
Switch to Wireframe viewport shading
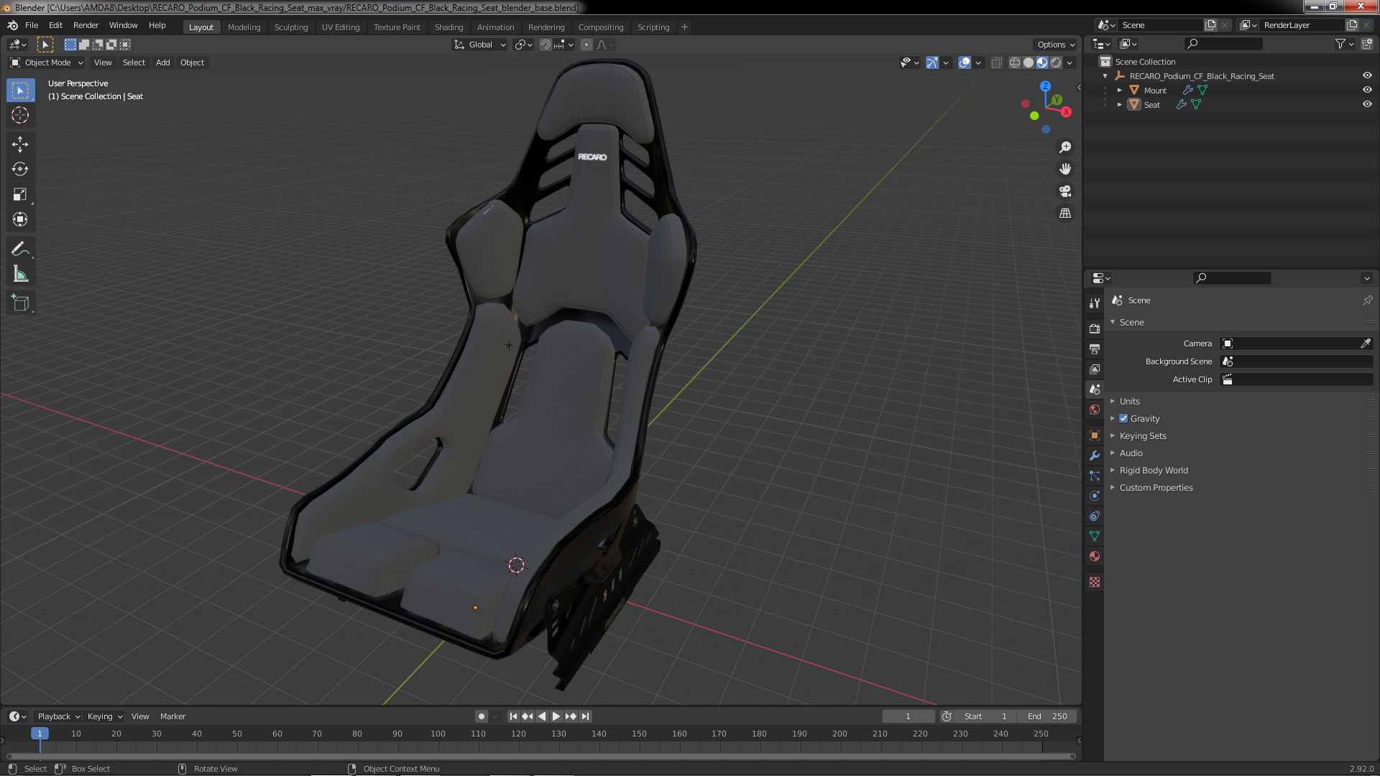pyautogui.click(x=1015, y=63)
